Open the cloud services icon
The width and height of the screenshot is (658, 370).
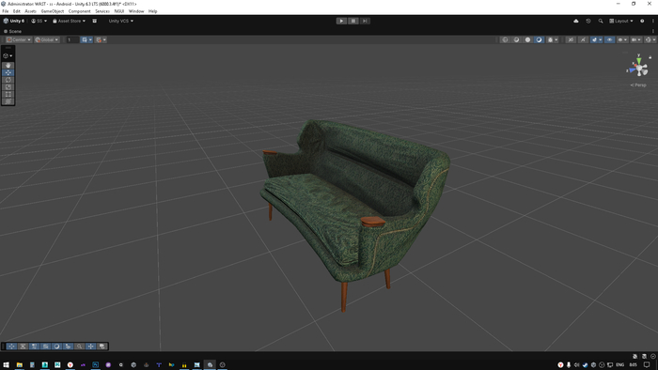pyautogui.click(x=575, y=21)
